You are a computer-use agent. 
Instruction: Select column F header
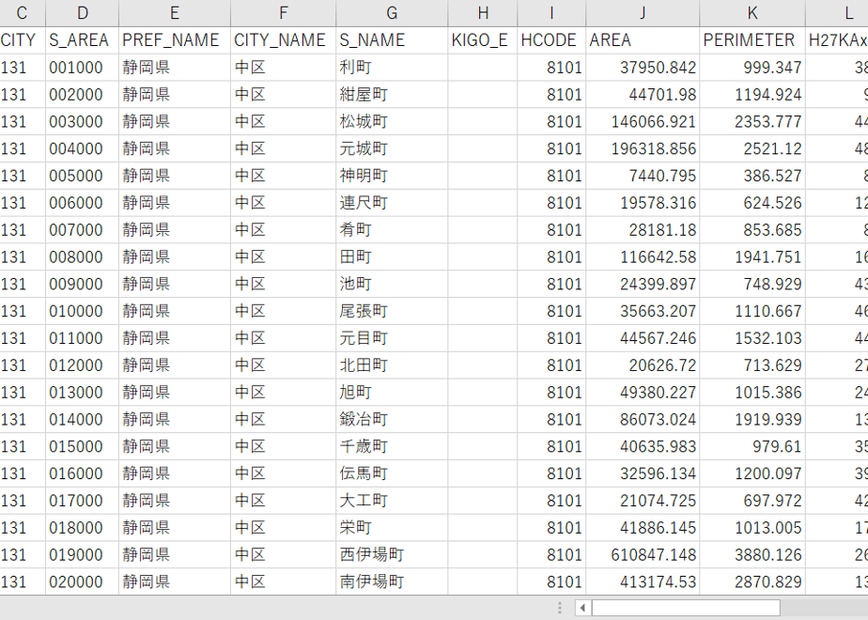[x=283, y=13]
